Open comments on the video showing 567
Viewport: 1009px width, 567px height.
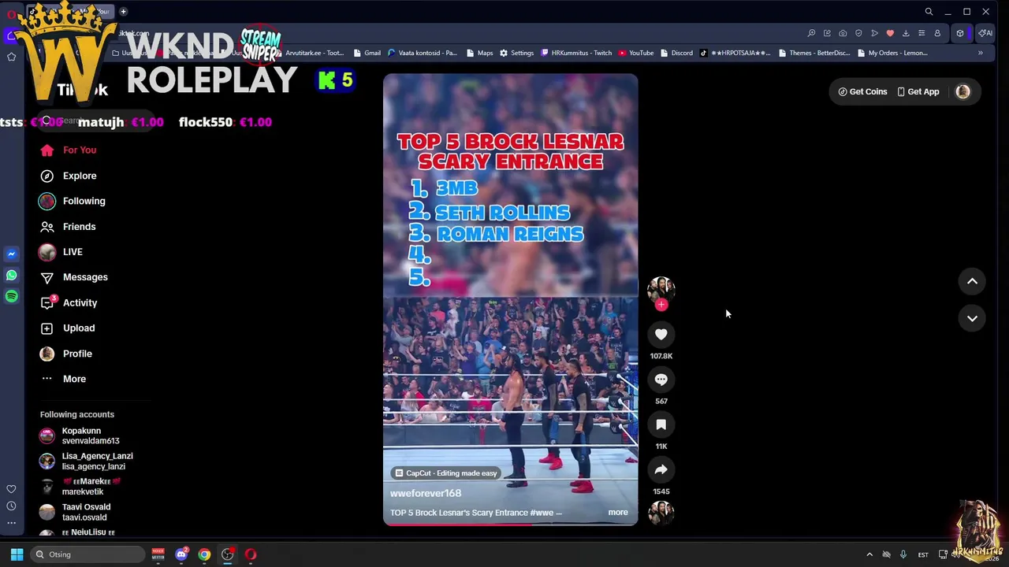pyautogui.click(x=661, y=380)
